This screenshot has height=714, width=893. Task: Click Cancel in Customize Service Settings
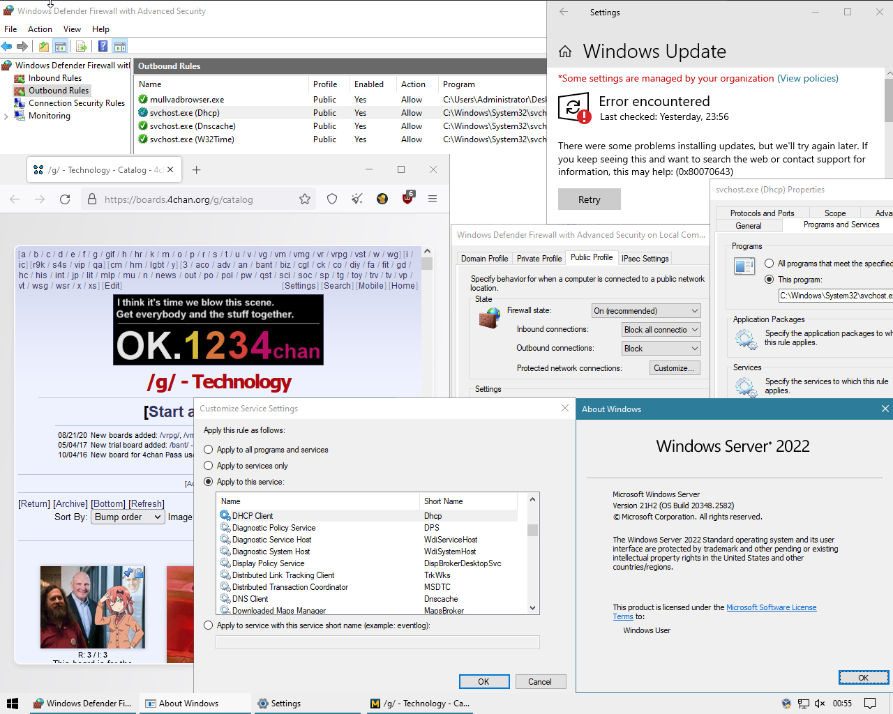[540, 682]
